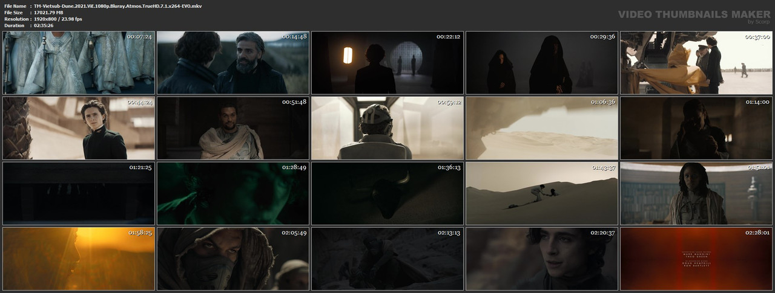Image resolution: width=775 pixels, height=293 pixels.
Task: Click the file name ending in x264-EVO.mkv
Action: [x=118, y=6]
